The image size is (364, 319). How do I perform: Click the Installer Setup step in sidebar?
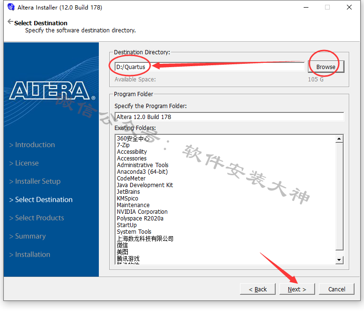click(35, 181)
